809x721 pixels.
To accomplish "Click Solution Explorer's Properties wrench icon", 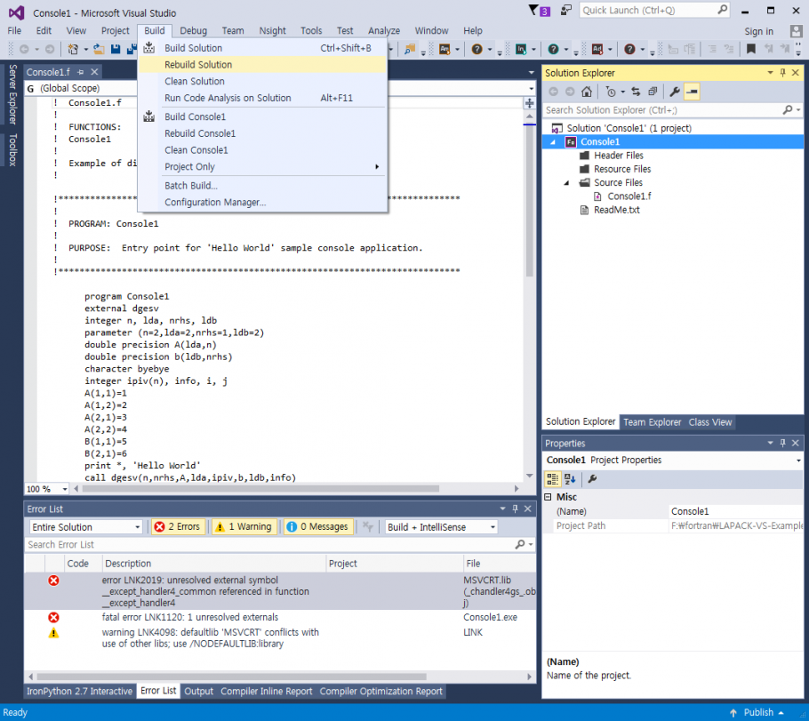I will pyautogui.click(x=675, y=92).
